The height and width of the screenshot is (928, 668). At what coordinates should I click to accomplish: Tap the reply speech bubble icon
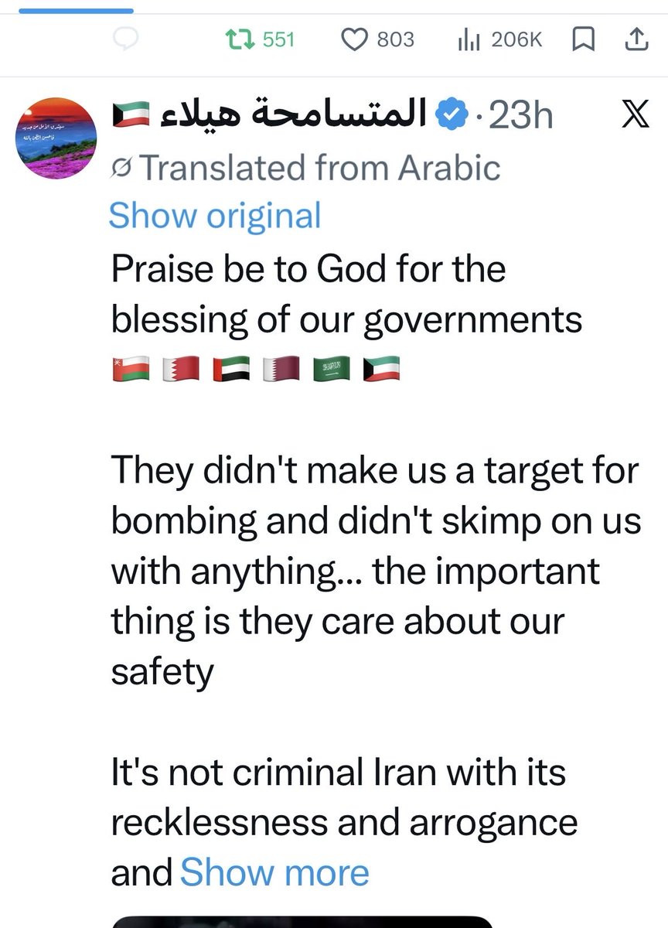[x=125, y=39]
